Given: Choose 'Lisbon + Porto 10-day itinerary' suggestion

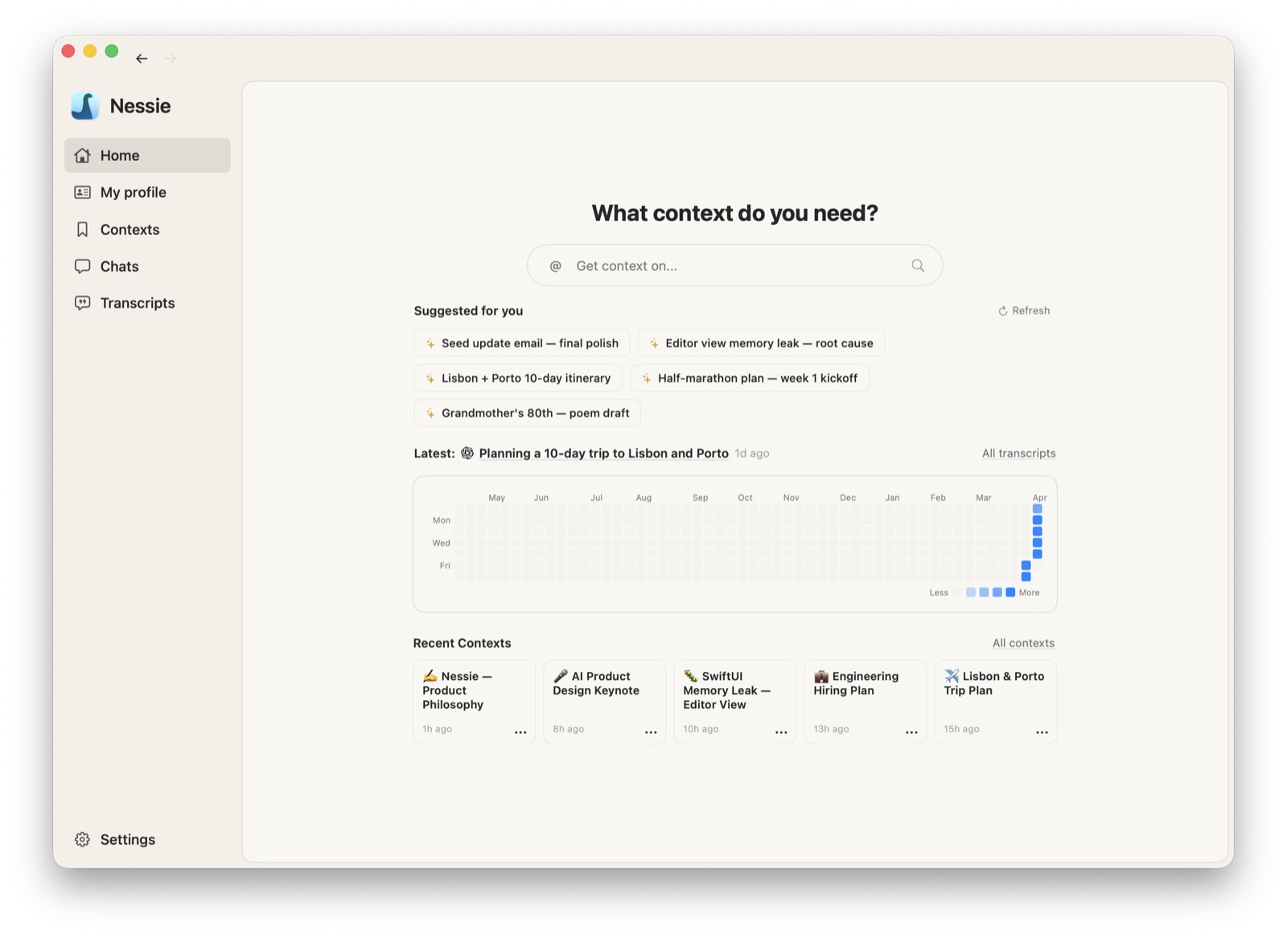Looking at the screenshot, I should [x=518, y=378].
